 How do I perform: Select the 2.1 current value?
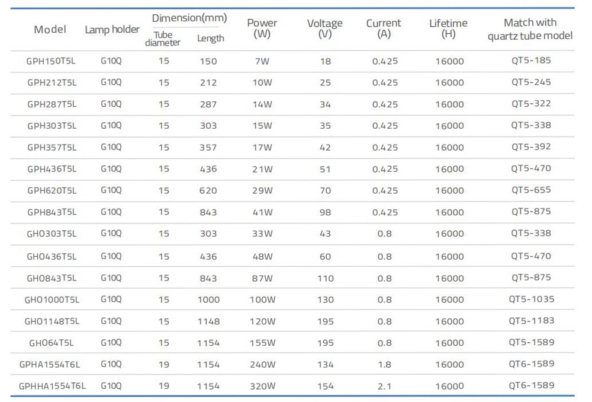[384, 386]
